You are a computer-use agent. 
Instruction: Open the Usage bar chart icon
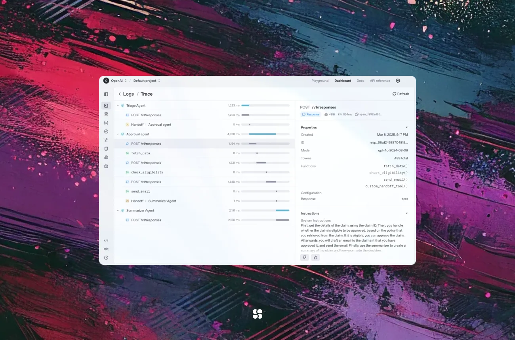pyautogui.click(x=106, y=157)
